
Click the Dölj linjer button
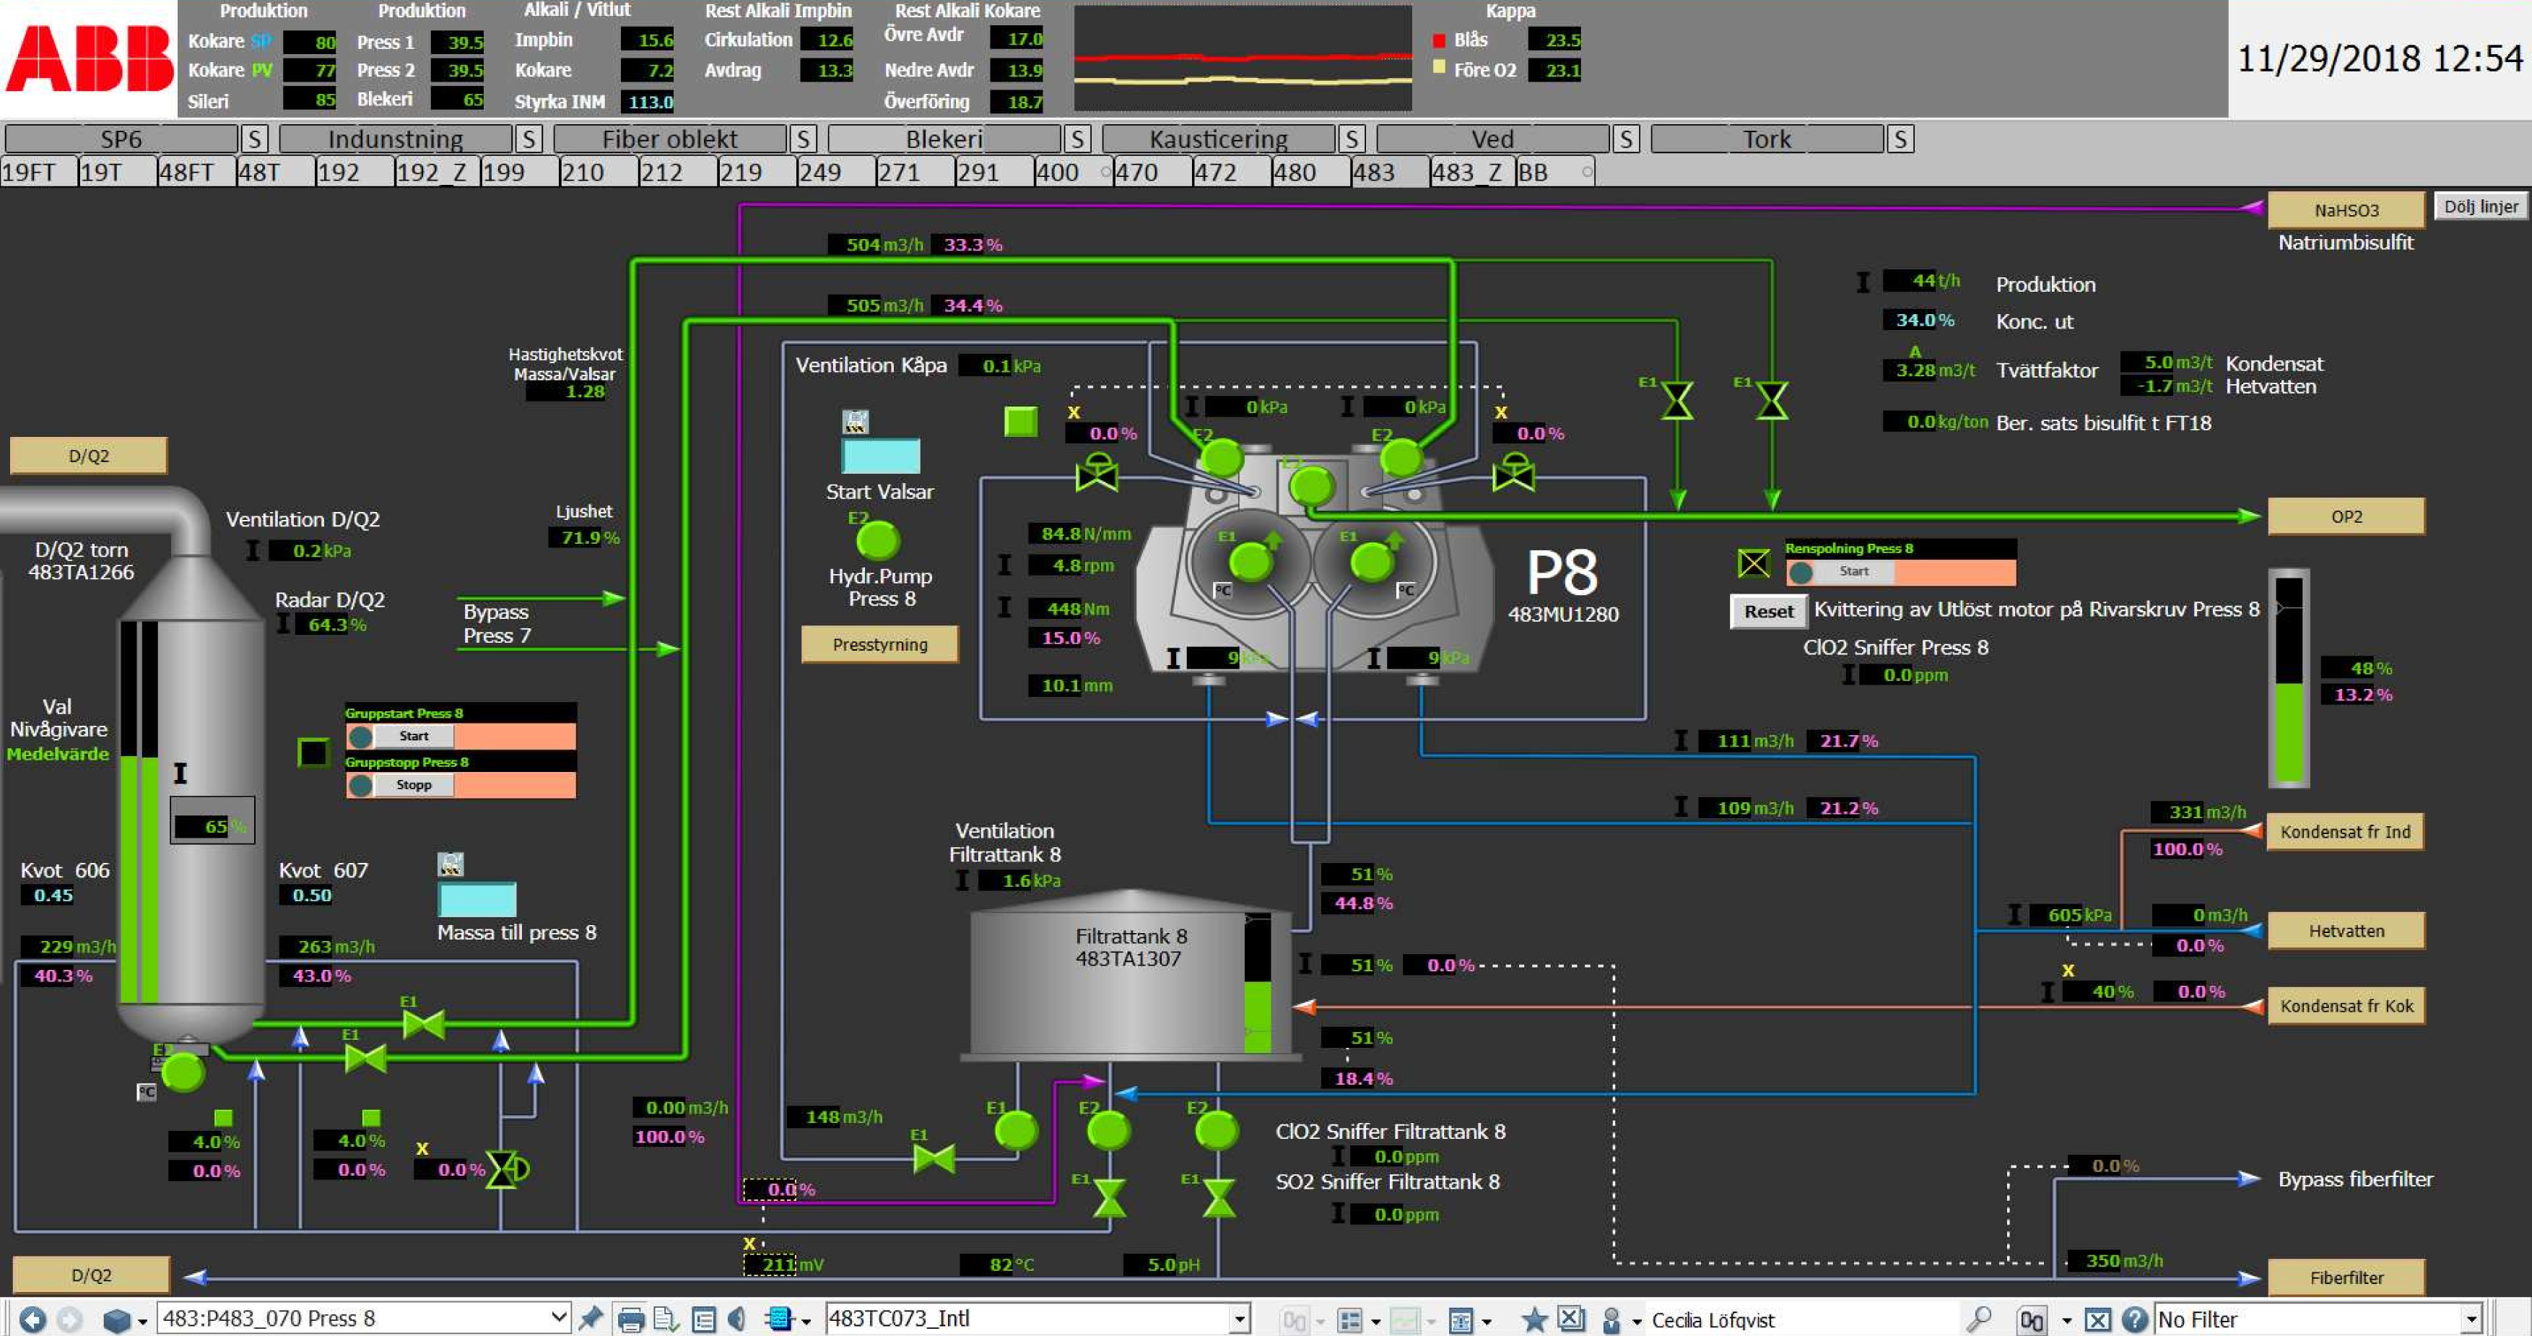[2480, 207]
